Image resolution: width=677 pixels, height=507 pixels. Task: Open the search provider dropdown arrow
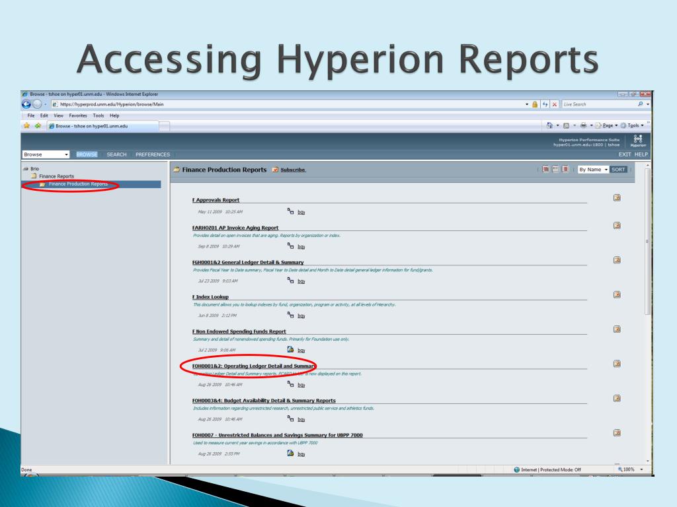pos(648,104)
